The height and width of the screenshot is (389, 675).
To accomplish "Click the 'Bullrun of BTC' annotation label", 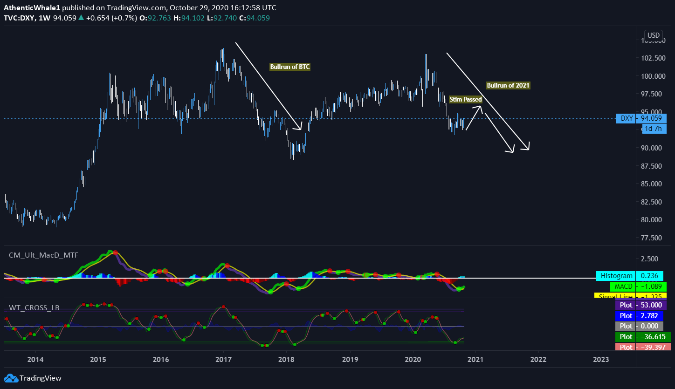I will coord(290,67).
